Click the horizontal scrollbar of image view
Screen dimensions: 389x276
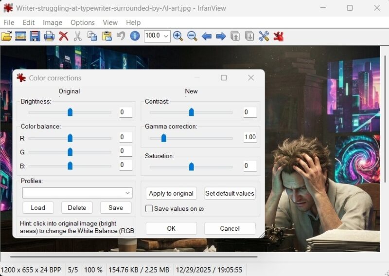pos(134,257)
